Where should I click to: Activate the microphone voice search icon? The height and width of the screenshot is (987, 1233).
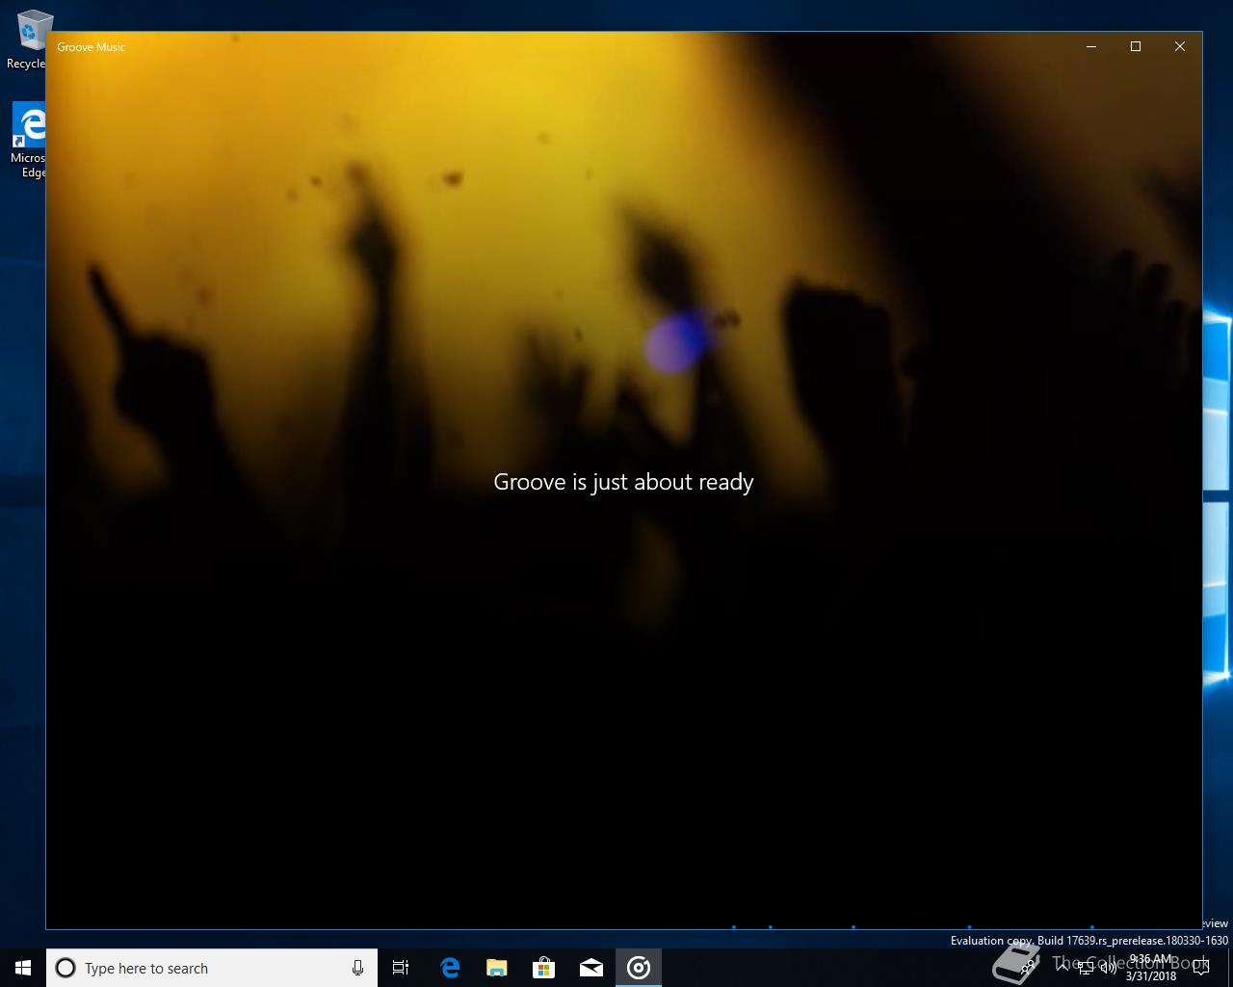coord(357,968)
